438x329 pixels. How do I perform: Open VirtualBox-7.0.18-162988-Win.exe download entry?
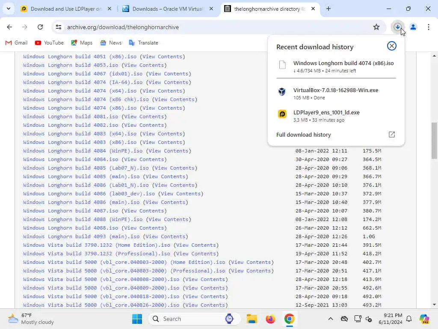(x=336, y=93)
